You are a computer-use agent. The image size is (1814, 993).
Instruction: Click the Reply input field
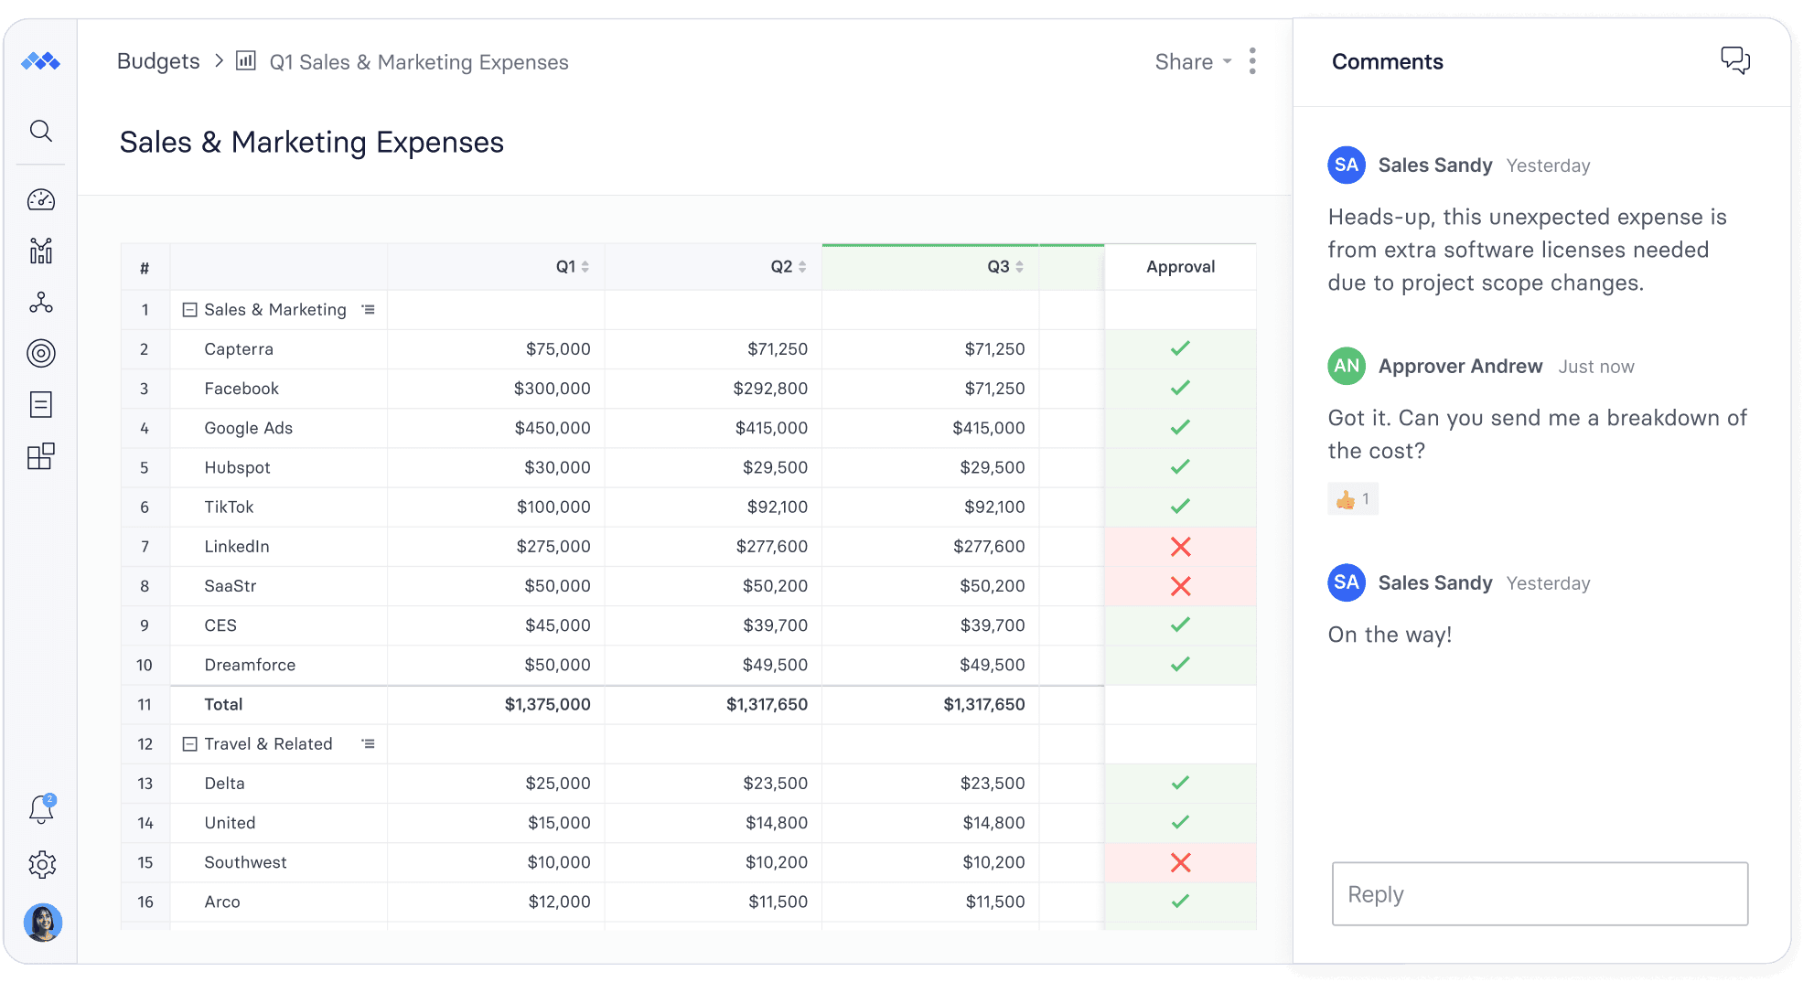1539,893
